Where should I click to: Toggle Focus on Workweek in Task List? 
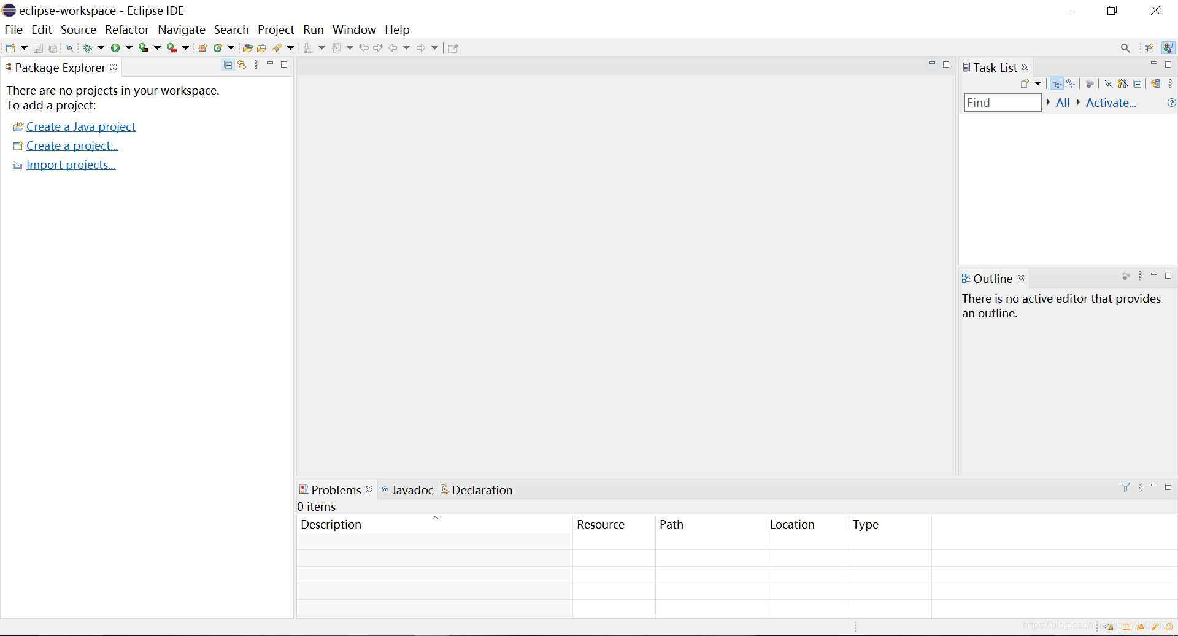coord(1090,83)
